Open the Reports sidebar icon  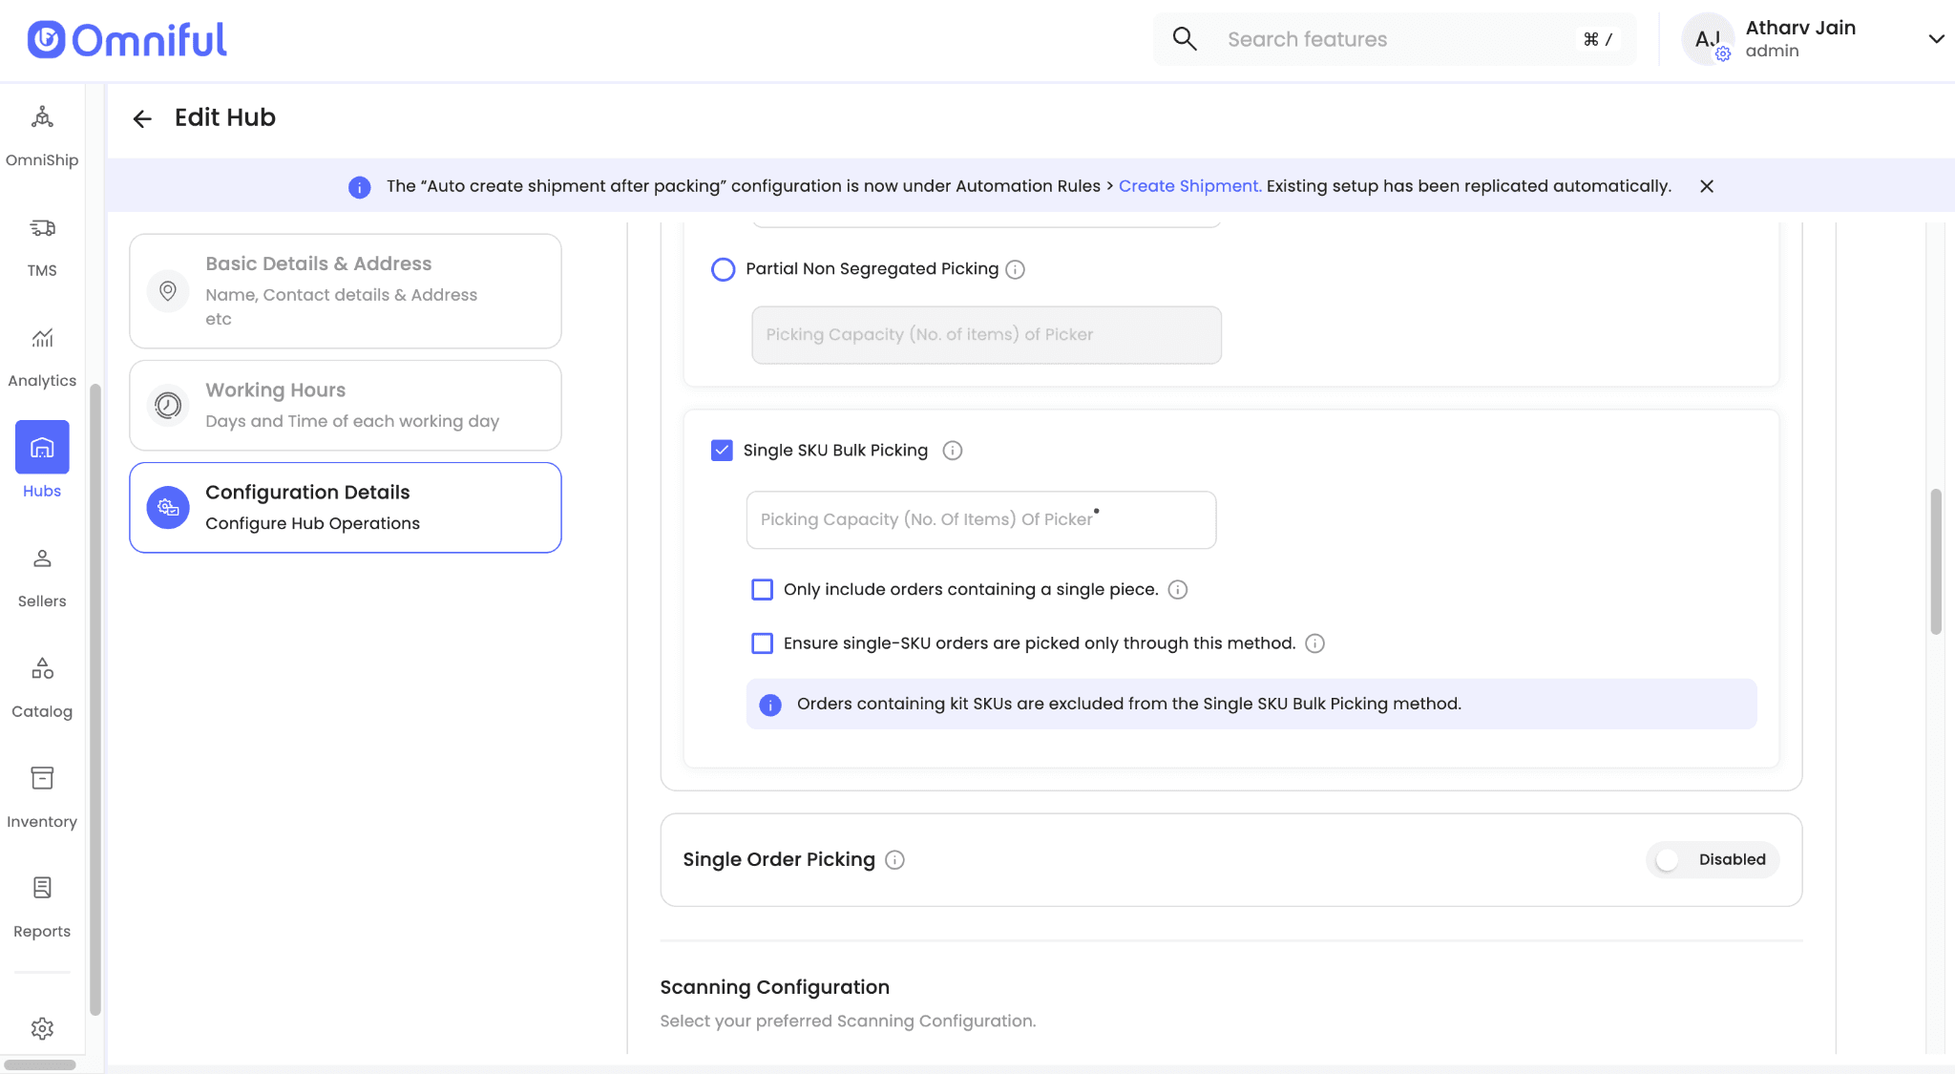click(42, 889)
